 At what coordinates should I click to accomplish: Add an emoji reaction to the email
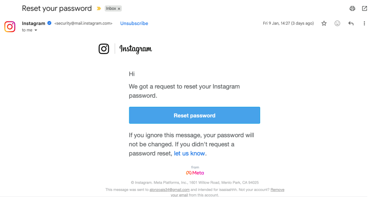[x=337, y=23]
